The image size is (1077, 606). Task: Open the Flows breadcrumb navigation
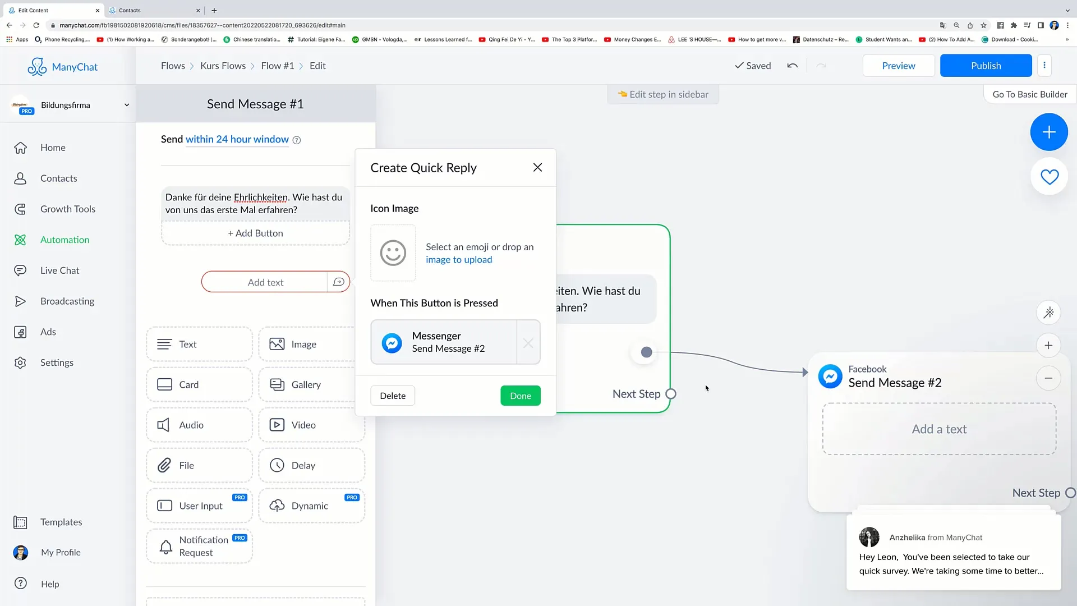tap(173, 66)
